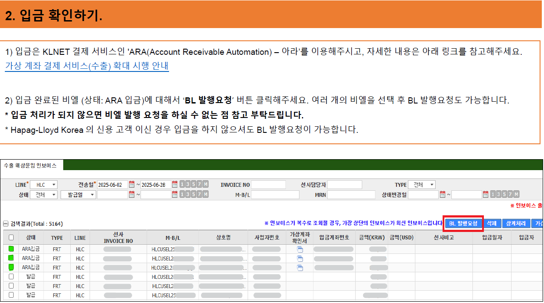
Task: Click the 1-day range shortcut next to 상태변경일
Action: [492, 194]
